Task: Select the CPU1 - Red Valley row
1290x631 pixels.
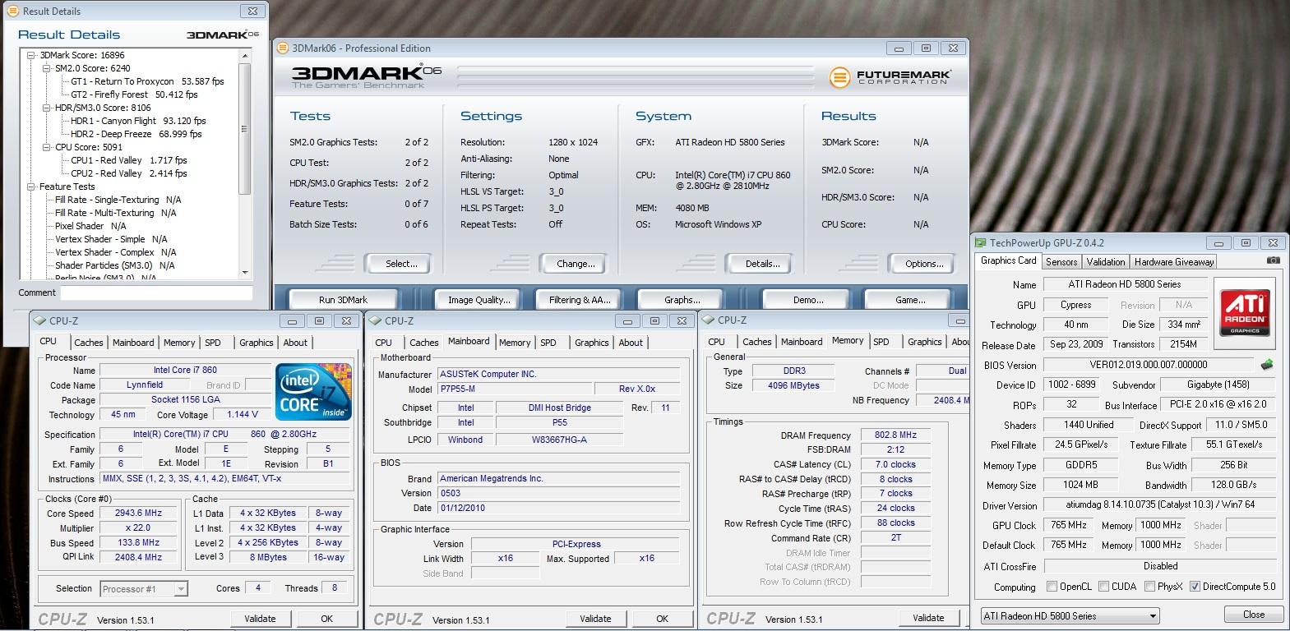Action: [x=129, y=160]
